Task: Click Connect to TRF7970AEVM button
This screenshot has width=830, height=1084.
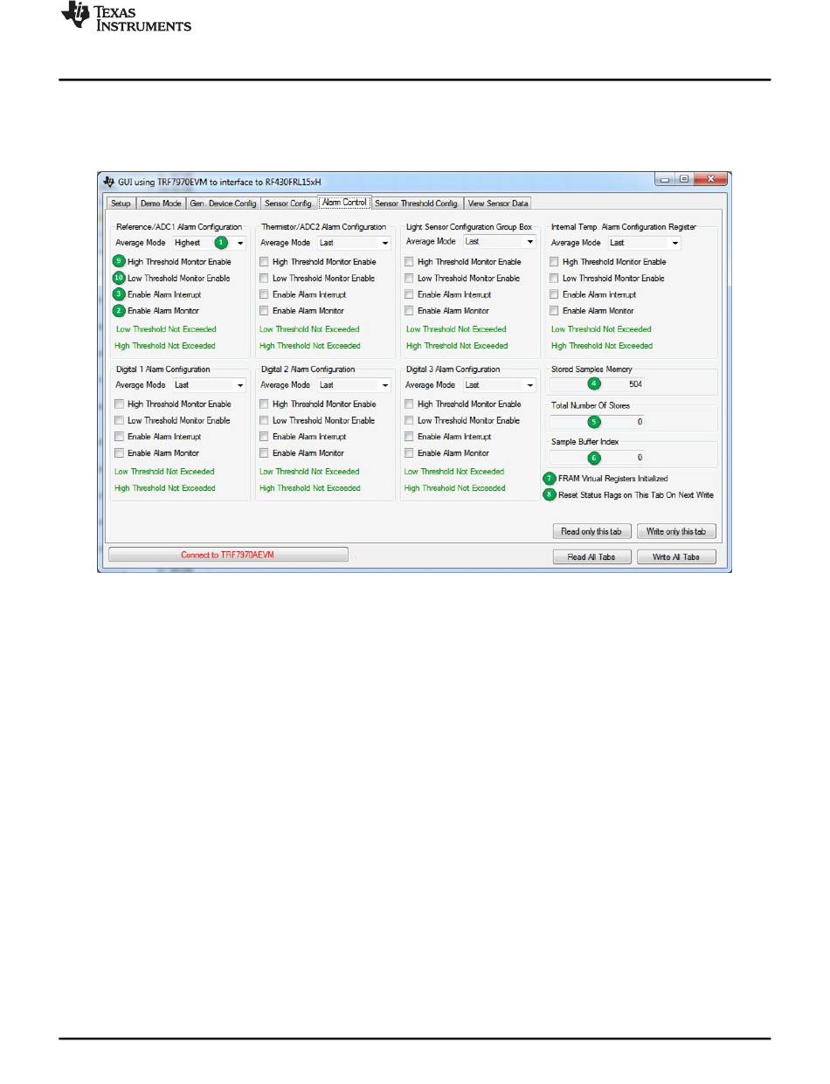Action: pyautogui.click(x=228, y=555)
